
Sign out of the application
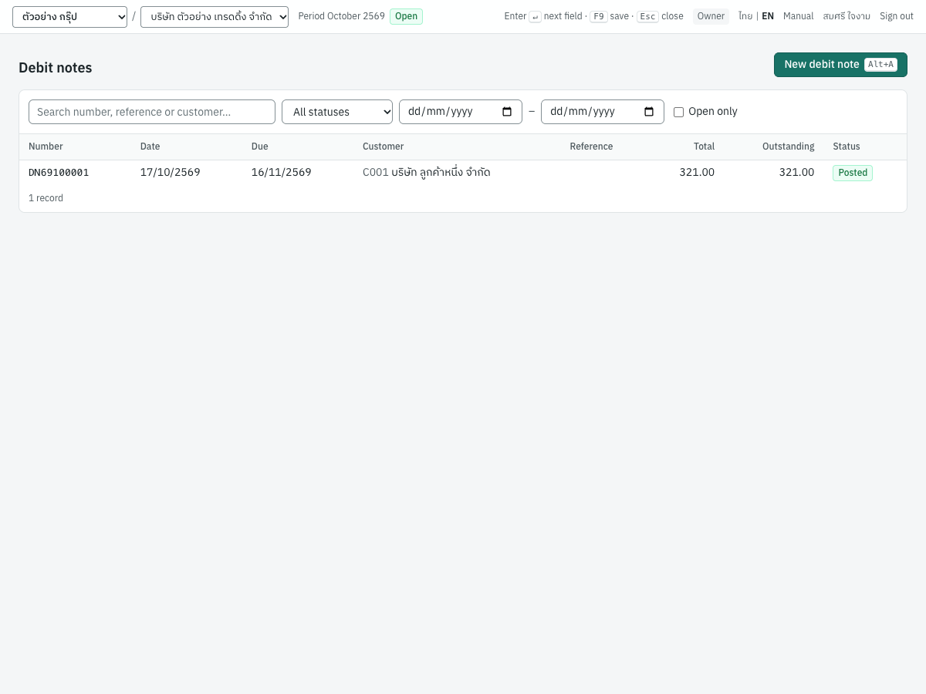click(x=897, y=16)
